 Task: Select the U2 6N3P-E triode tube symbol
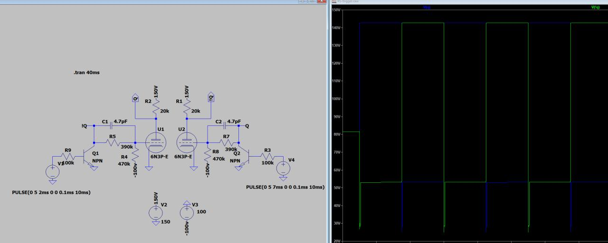(187, 142)
